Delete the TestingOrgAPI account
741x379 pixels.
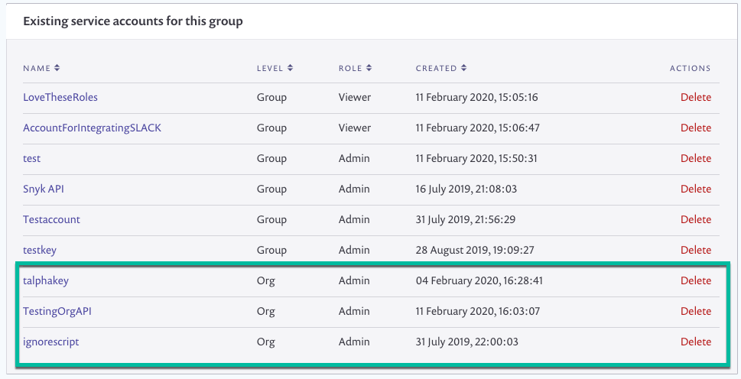[696, 312]
